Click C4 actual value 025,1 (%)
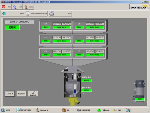This screenshot has width=150, height=113. point(66,24)
